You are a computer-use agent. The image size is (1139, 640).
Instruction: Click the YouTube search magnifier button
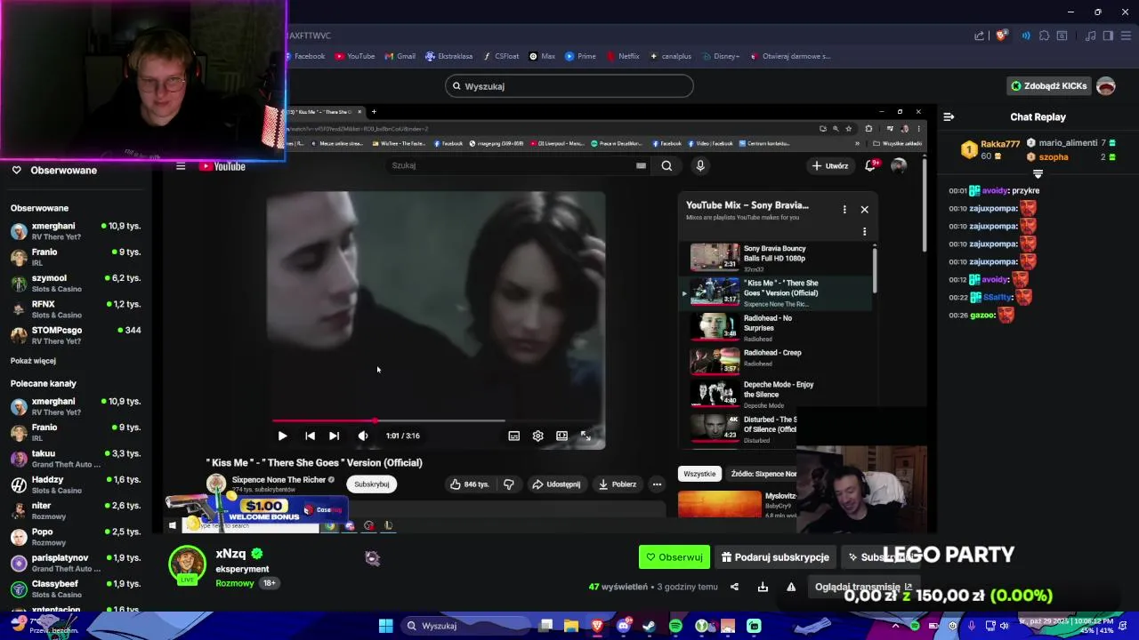coord(666,165)
